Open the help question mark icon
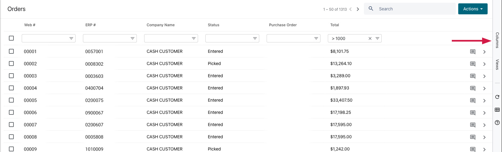The height and width of the screenshot is (152, 502). (x=497, y=123)
